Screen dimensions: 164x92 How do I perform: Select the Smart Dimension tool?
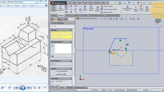coord(60,8)
